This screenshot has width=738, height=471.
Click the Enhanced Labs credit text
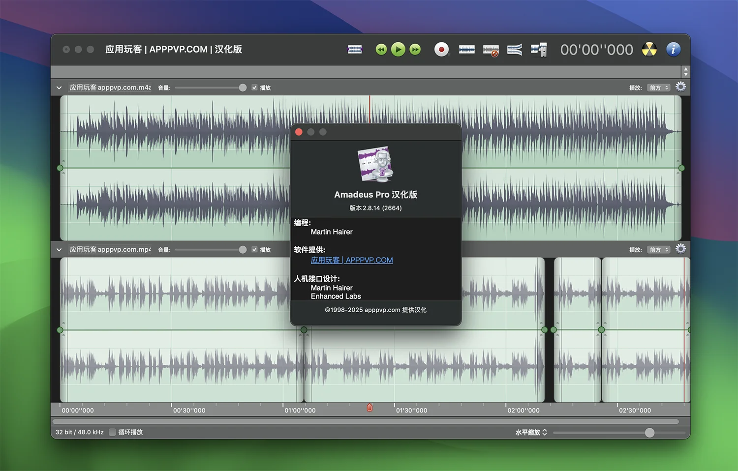(x=336, y=296)
